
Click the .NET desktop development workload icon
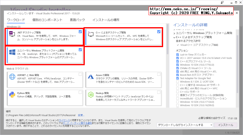(12, 34)
